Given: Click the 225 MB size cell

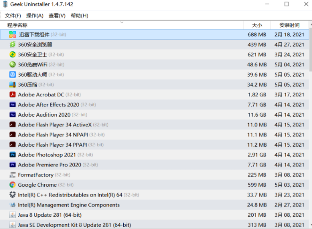Looking at the screenshot, I should [x=257, y=175].
